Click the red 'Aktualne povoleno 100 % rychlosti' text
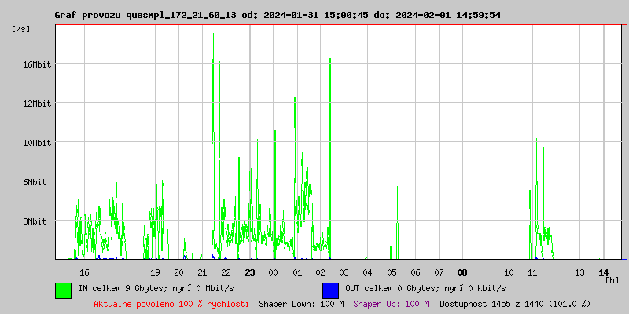 pyautogui.click(x=171, y=304)
